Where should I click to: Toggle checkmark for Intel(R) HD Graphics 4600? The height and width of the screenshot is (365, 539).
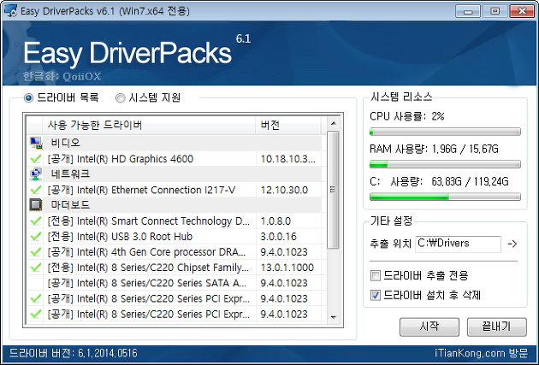tap(35, 159)
